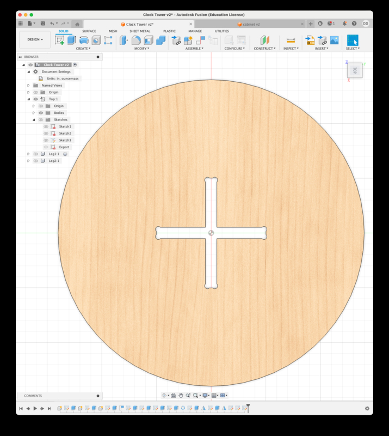389x436 pixels.
Task: Open the job status icon
Action: (x=330, y=23)
